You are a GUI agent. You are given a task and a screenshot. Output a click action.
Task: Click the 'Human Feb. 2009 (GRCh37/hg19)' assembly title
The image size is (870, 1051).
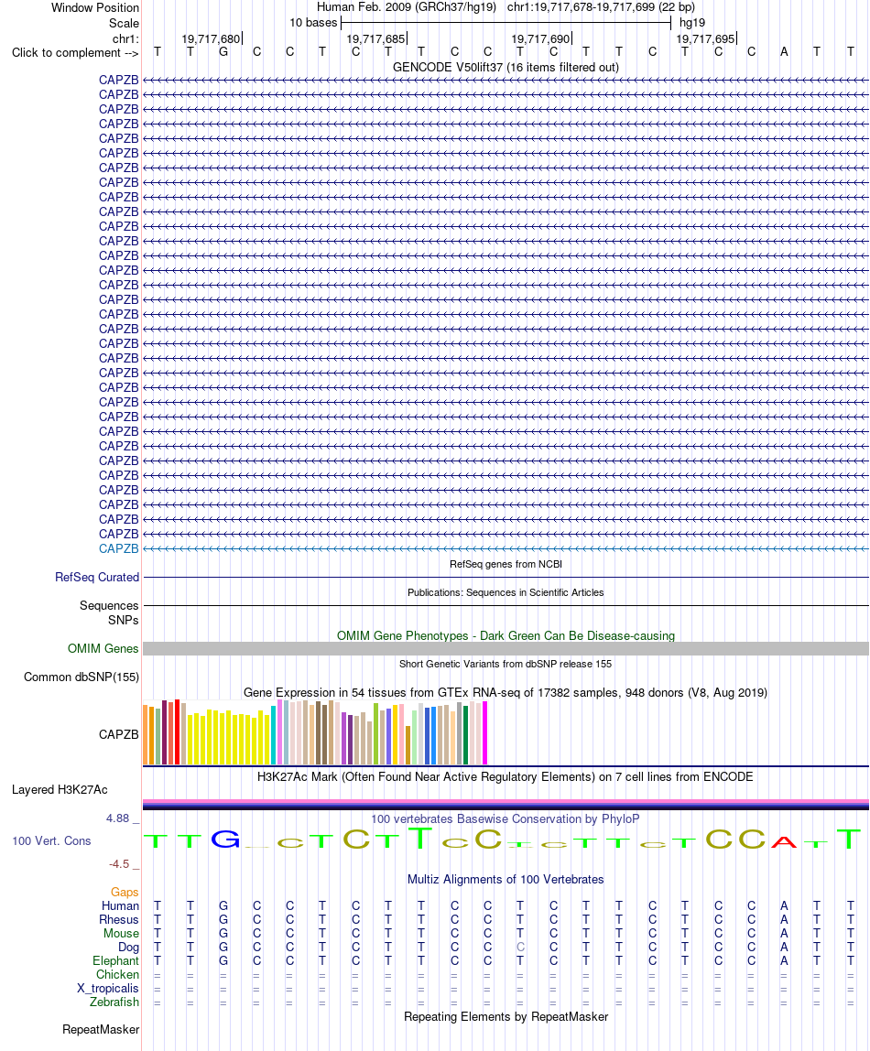[x=407, y=7]
